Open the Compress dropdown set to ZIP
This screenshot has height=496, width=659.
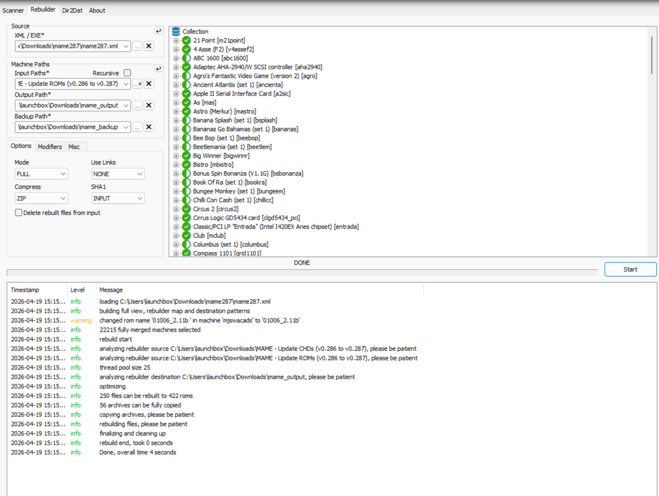pyautogui.click(x=41, y=198)
